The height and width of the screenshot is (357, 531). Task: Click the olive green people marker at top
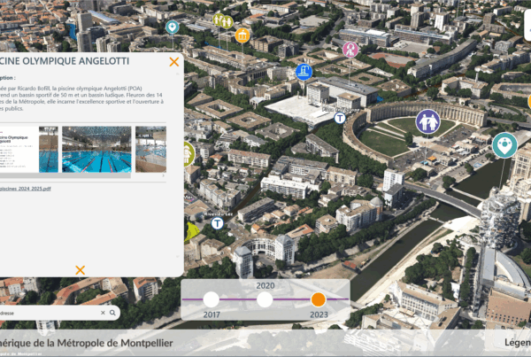point(222,20)
